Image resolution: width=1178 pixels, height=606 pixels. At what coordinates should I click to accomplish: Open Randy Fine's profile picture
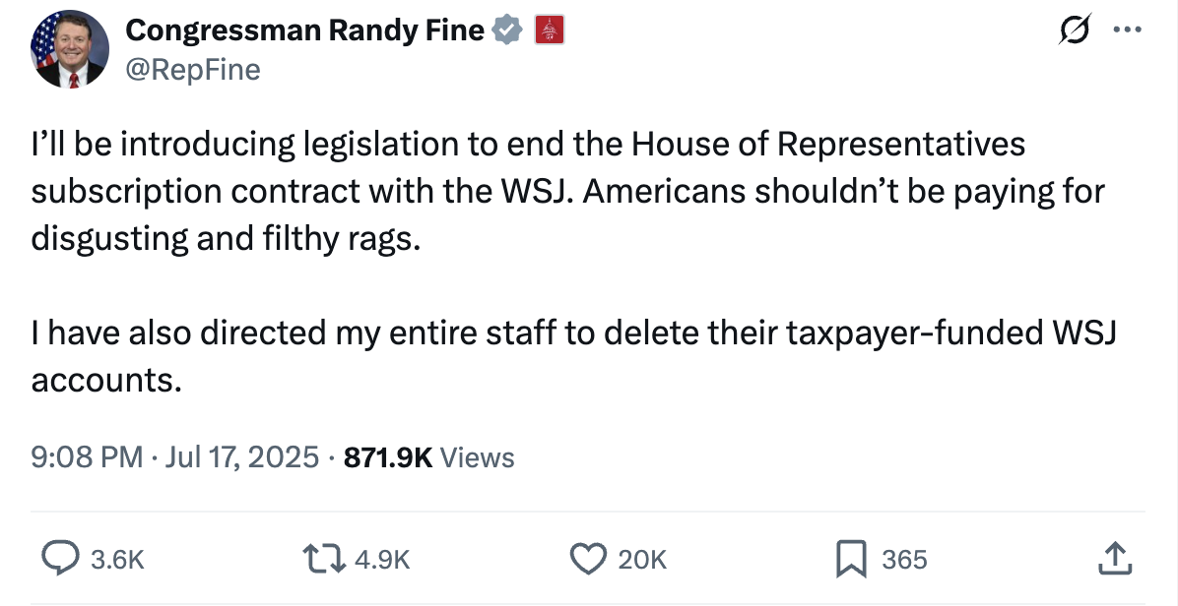69,50
